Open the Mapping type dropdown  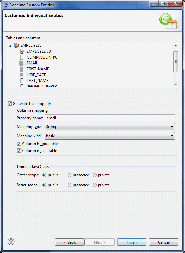coord(110,127)
